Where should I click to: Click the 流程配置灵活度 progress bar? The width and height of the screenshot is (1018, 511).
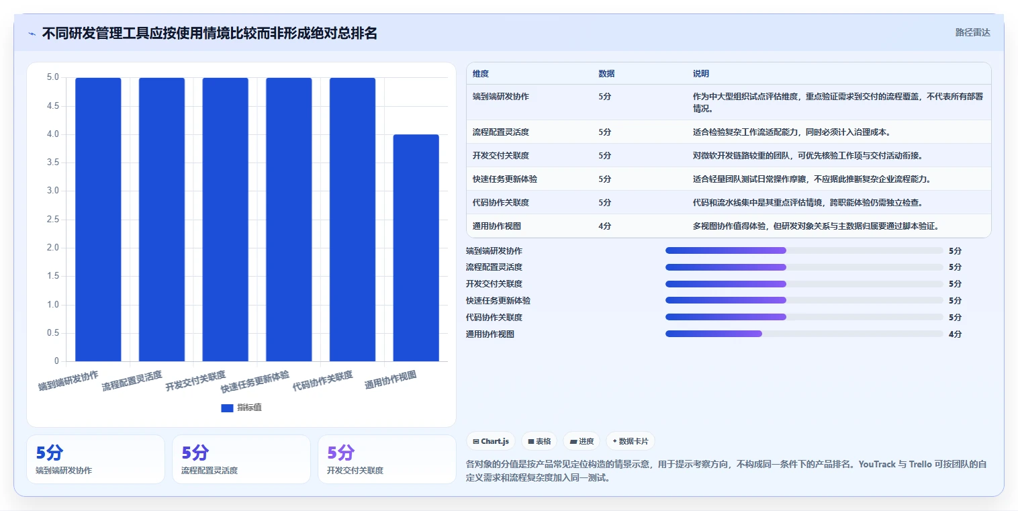pos(804,267)
